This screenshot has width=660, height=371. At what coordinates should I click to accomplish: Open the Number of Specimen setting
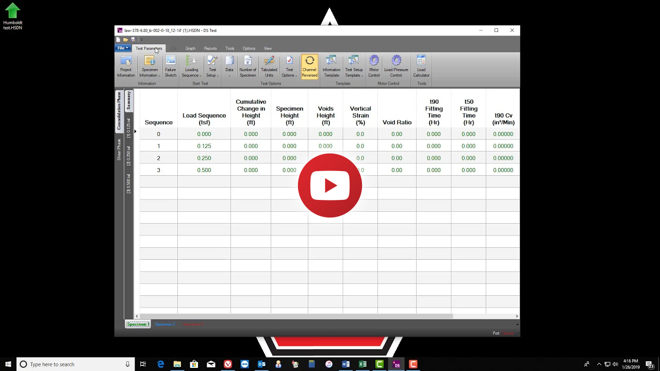pos(247,66)
